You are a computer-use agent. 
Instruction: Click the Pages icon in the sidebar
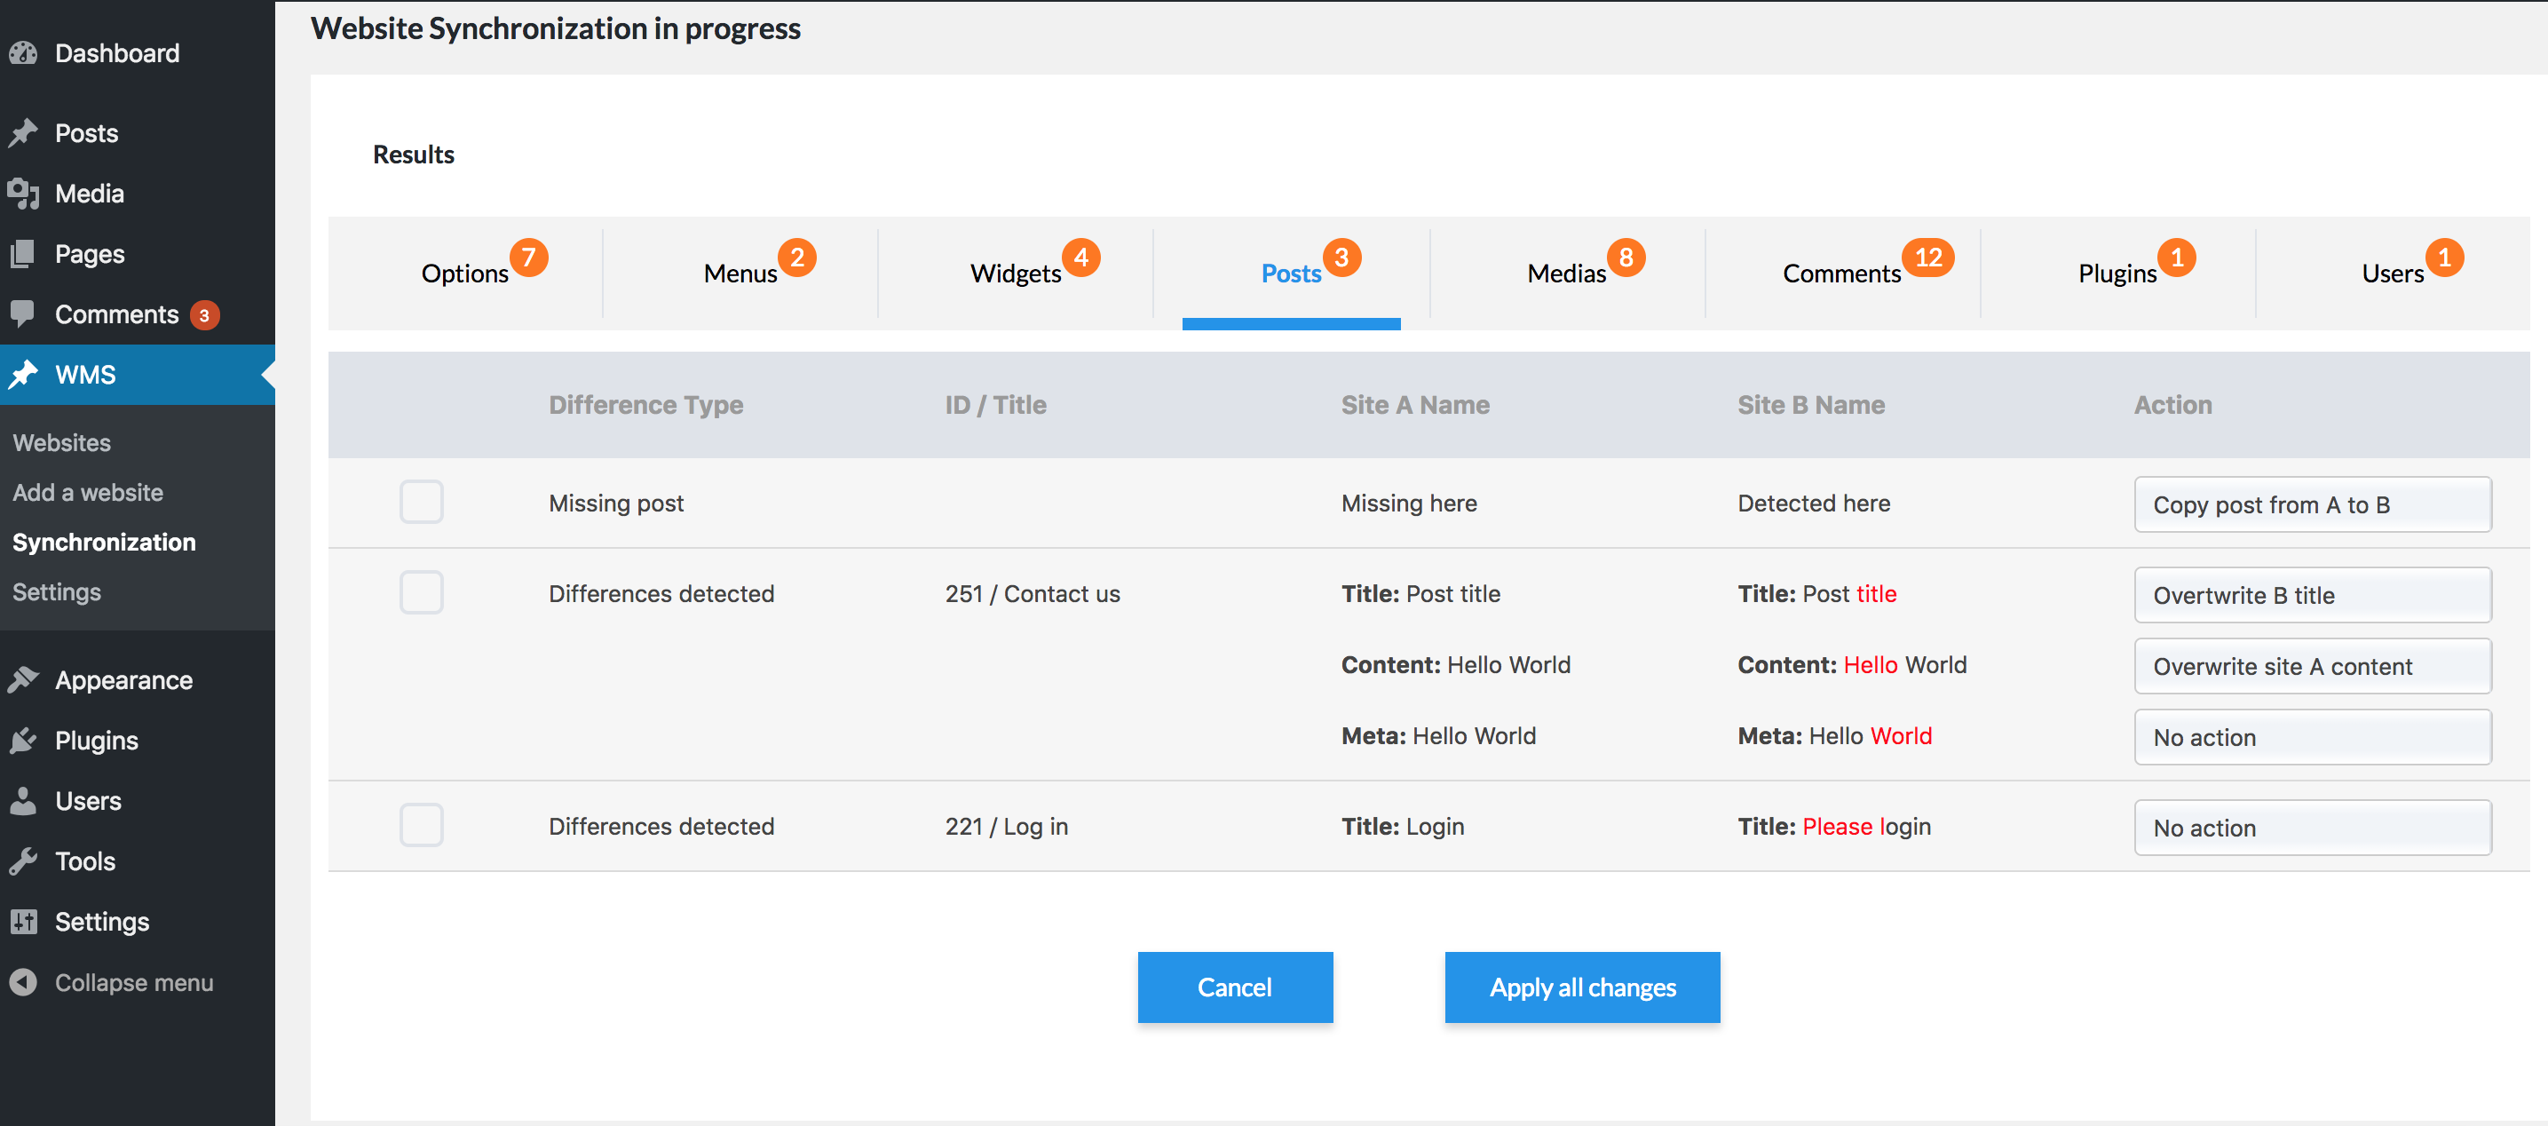[25, 253]
